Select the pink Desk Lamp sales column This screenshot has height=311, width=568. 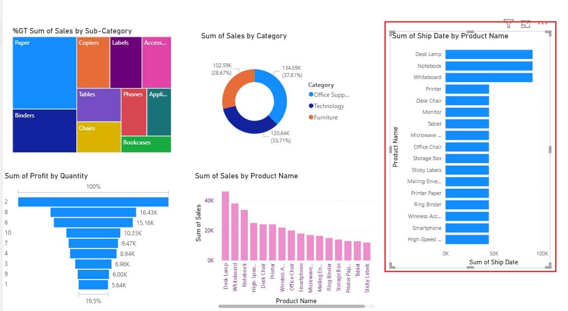225,226
